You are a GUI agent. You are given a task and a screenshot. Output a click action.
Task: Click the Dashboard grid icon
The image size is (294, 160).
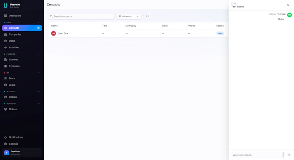[6, 16]
